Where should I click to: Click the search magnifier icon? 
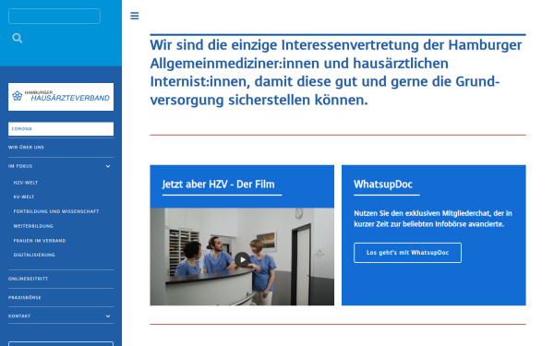(x=17, y=38)
